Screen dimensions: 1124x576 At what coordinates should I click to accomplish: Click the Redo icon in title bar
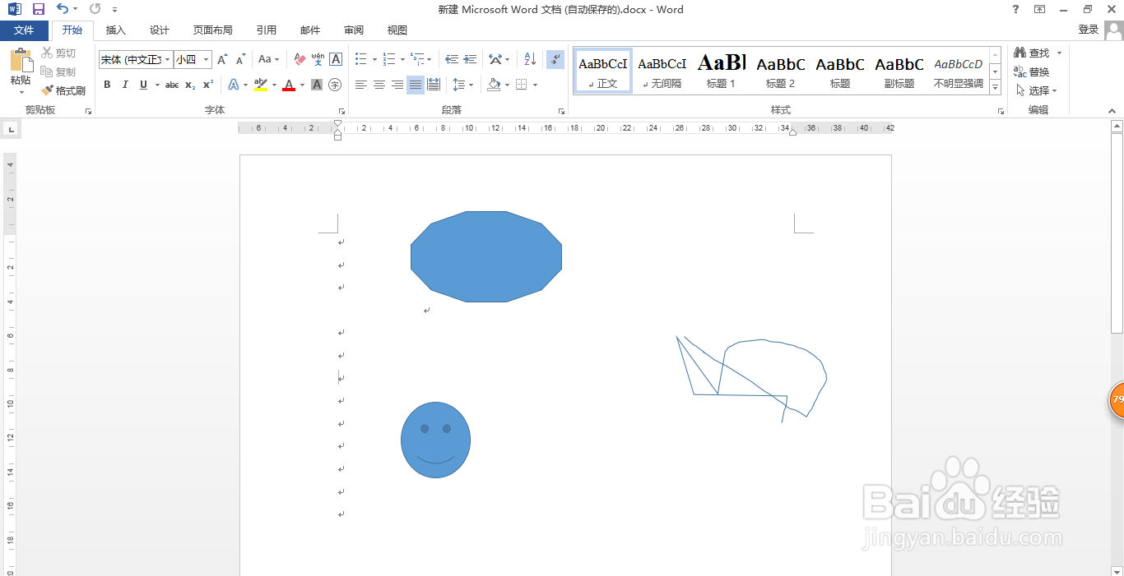coord(95,9)
